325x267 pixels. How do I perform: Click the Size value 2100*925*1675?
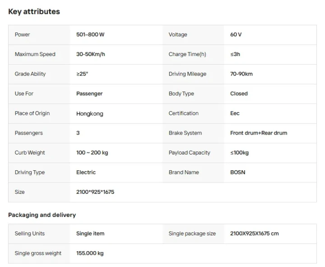click(x=95, y=192)
